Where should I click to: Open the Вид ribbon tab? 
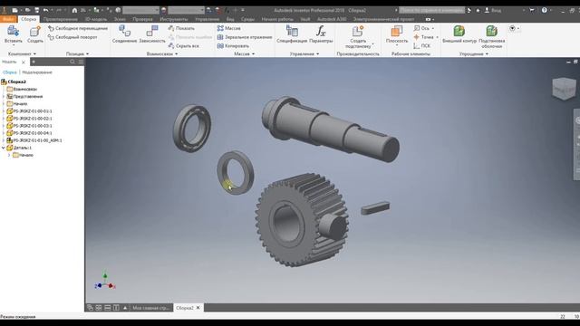click(230, 19)
